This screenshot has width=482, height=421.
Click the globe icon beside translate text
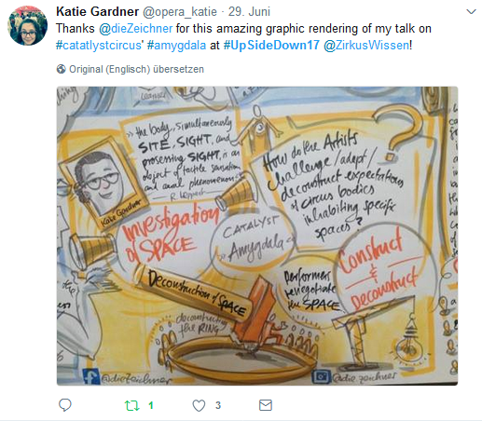tap(62, 69)
